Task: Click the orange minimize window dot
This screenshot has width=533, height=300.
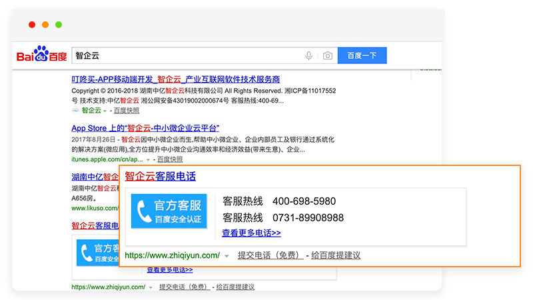Action: click(x=45, y=25)
